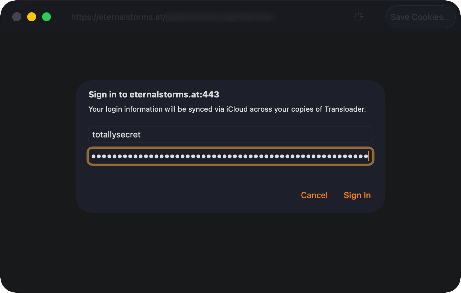
Task: Zoom window using the green button
Action: pyautogui.click(x=46, y=17)
